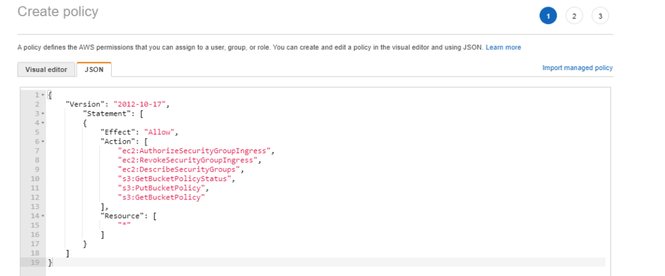The width and height of the screenshot is (665, 276).
Task: Click the ec2:RevokeSecurityGroupIngress action string
Action: tap(188, 160)
